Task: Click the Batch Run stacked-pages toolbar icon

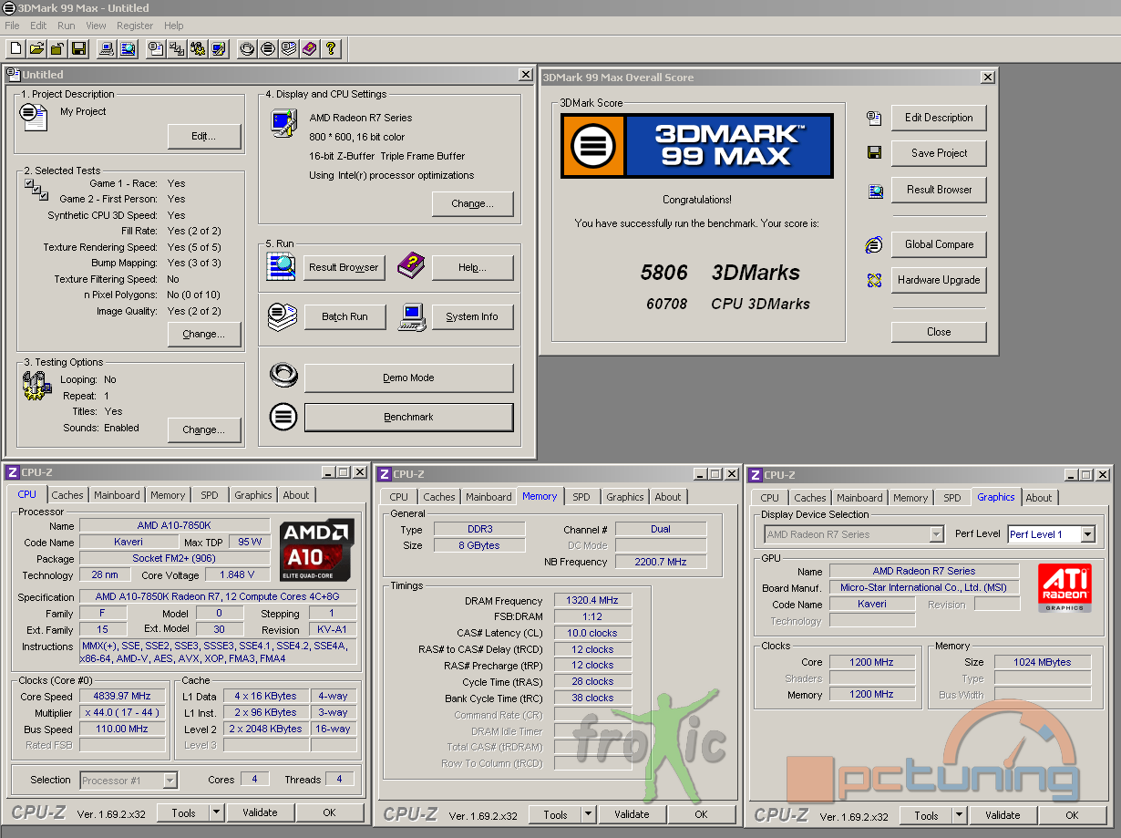Action: (x=289, y=48)
